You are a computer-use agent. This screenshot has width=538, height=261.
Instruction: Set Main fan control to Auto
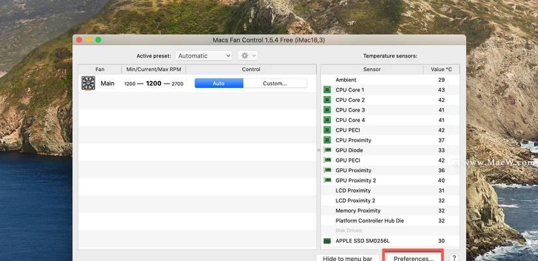pos(219,84)
